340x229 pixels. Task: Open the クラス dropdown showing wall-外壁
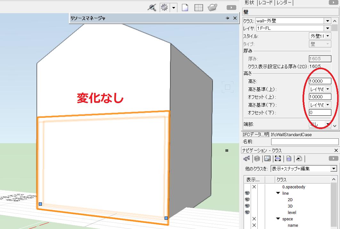pyautogui.click(x=327, y=21)
